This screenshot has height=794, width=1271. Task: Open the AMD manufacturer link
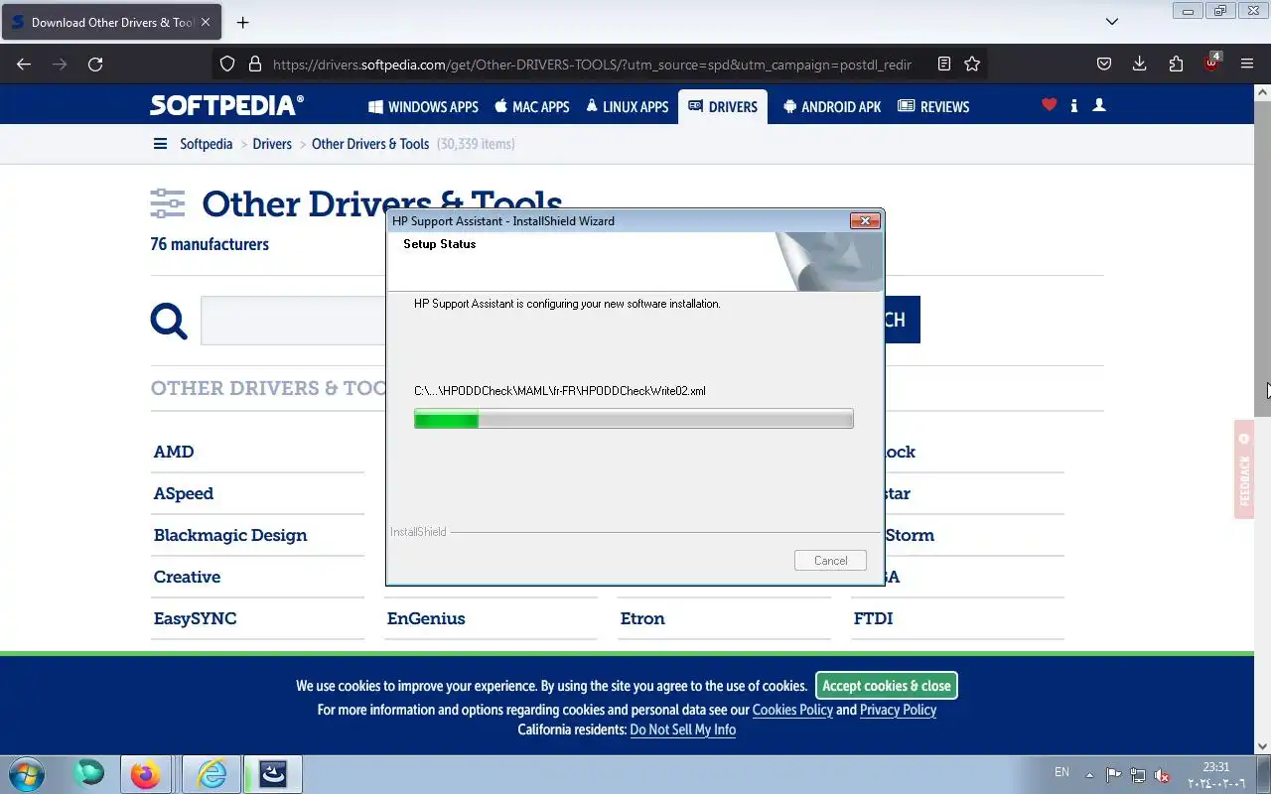[174, 452]
